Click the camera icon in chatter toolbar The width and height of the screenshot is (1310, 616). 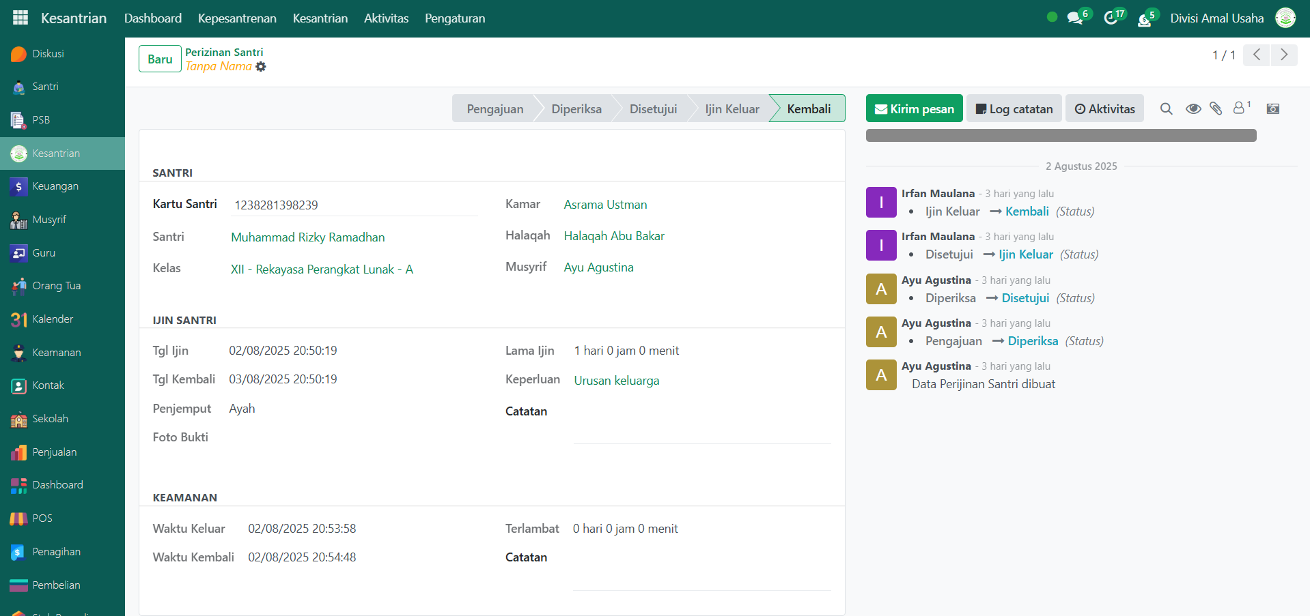tap(1273, 108)
